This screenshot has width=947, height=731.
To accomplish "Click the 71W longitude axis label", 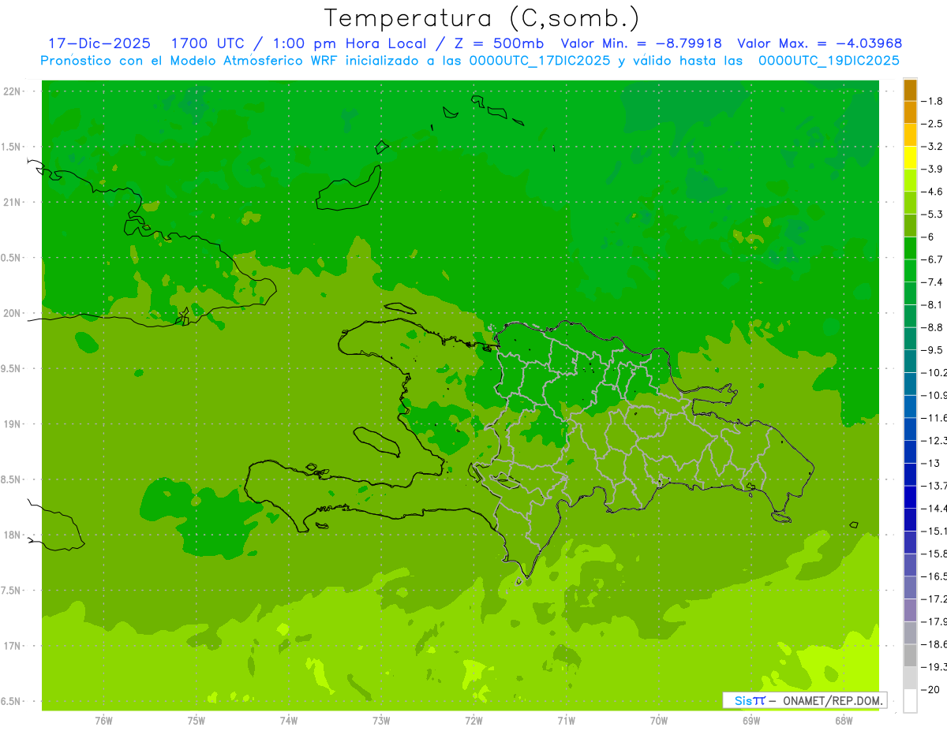I will click(x=566, y=721).
